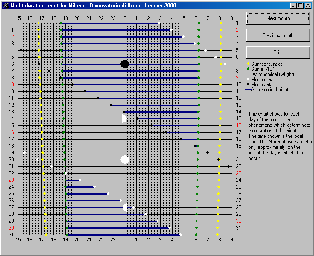This screenshot has width=314, height=256.
Task: Click the first quarter moon symbol on day 14
Action: [x=124, y=119]
